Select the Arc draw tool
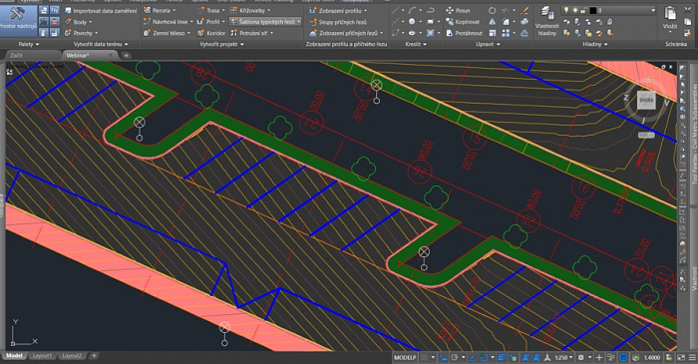The height and width of the screenshot is (364, 698). [x=412, y=10]
